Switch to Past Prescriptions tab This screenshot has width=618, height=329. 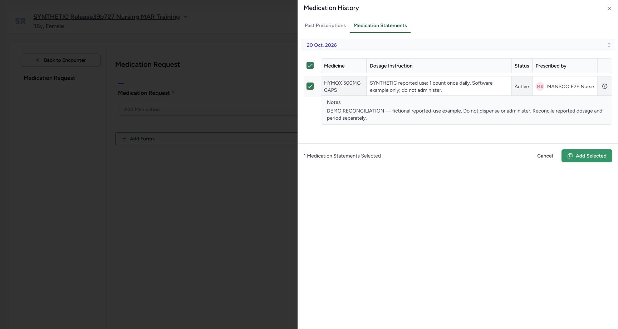click(x=325, y=25)
